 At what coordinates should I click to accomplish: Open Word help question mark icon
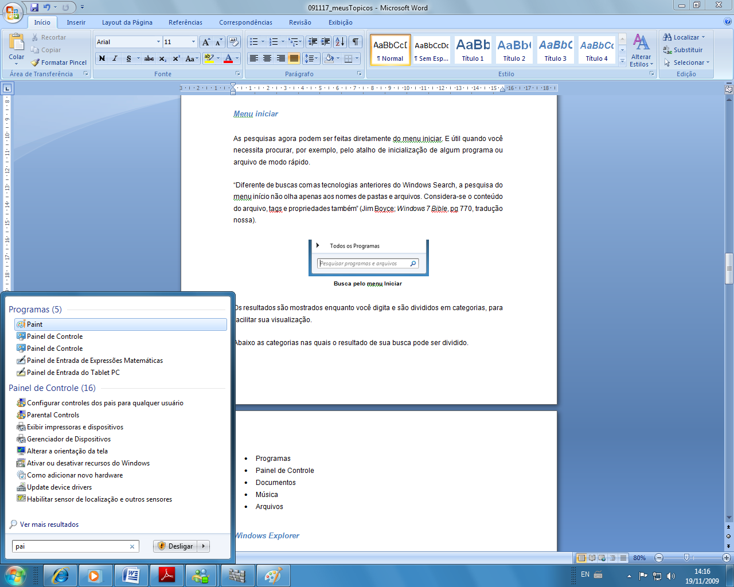point(728,22)
